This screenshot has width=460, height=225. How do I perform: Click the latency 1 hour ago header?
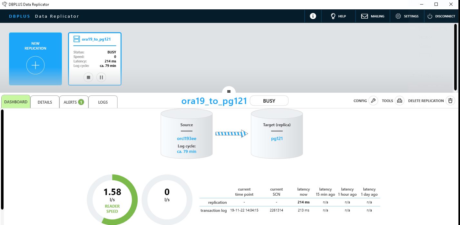pos(347,192)
